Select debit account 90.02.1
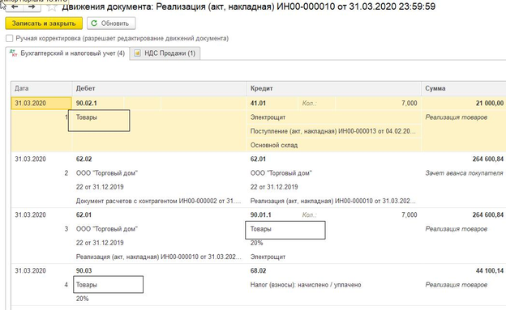This screenshot has height=310, width=506. (x=87, y=103)
